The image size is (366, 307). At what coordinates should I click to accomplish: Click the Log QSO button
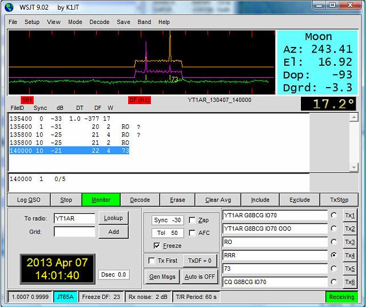(29, 200)
